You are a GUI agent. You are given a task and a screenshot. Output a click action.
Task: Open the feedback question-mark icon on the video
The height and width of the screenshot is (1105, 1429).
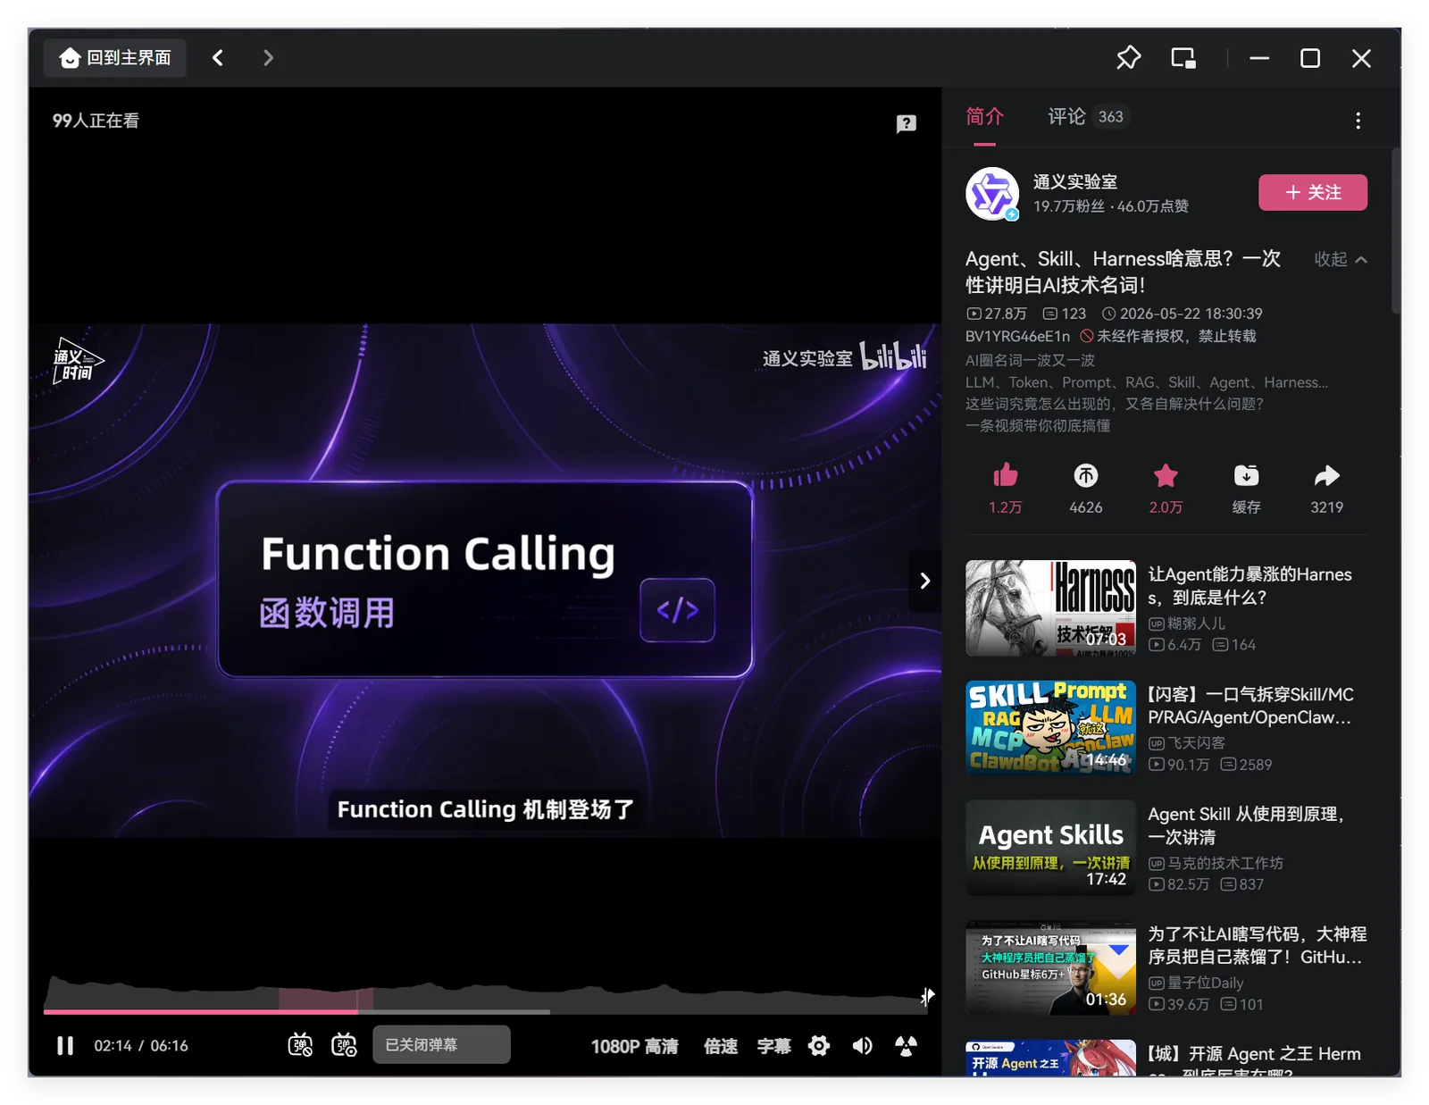[907, 123]
